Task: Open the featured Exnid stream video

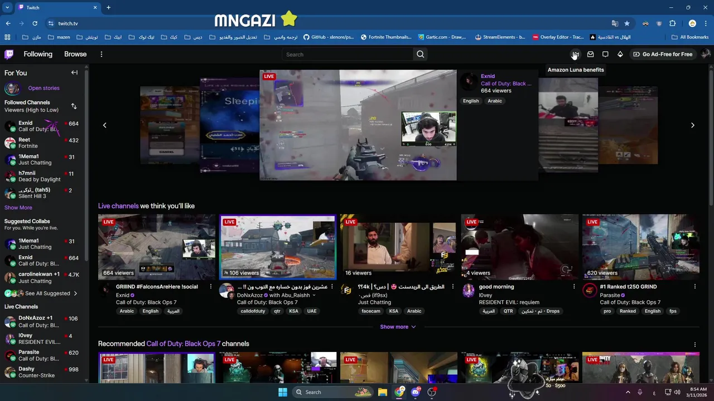Action: pyautogui.click(x=358, y=125)
